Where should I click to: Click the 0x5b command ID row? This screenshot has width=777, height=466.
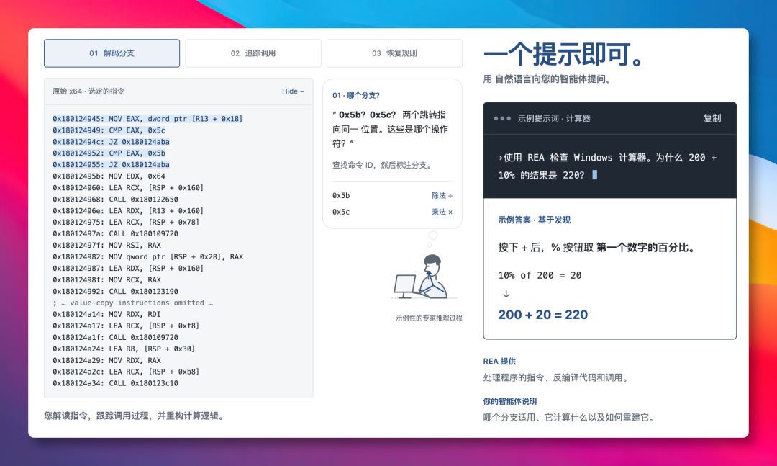coord(393,195)
